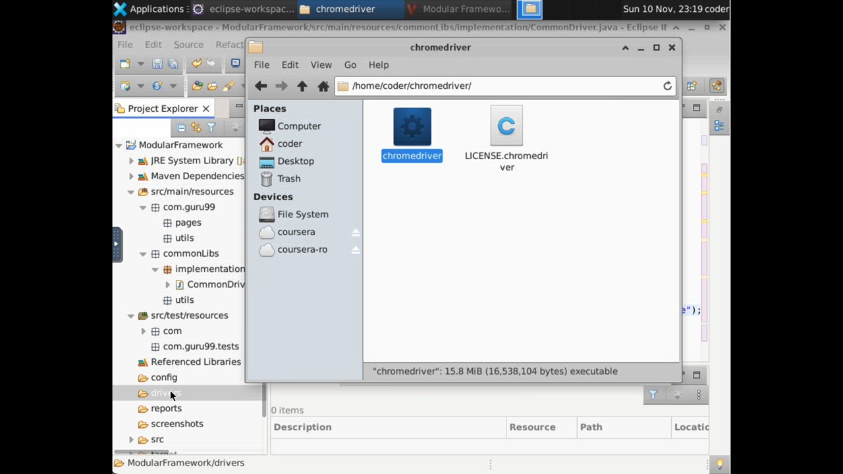Collapse the implementation package

(x=155, y=269)
